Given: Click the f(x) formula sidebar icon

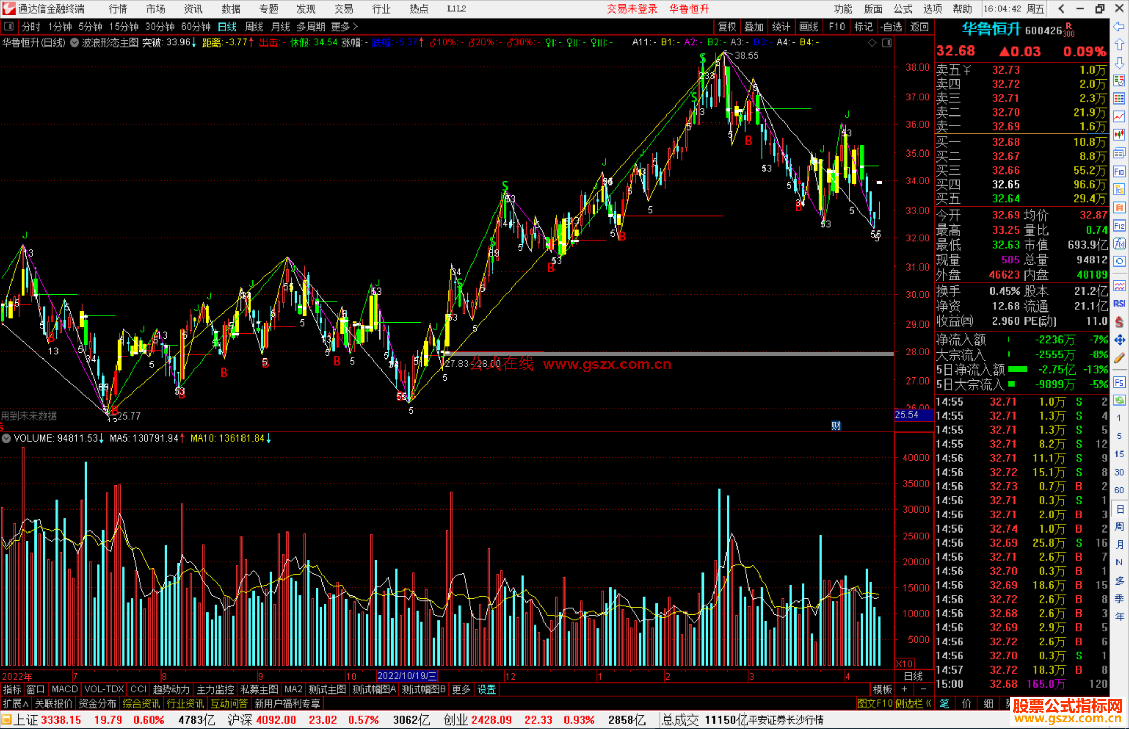Looking at the screenshot, I should (1119, 244).
